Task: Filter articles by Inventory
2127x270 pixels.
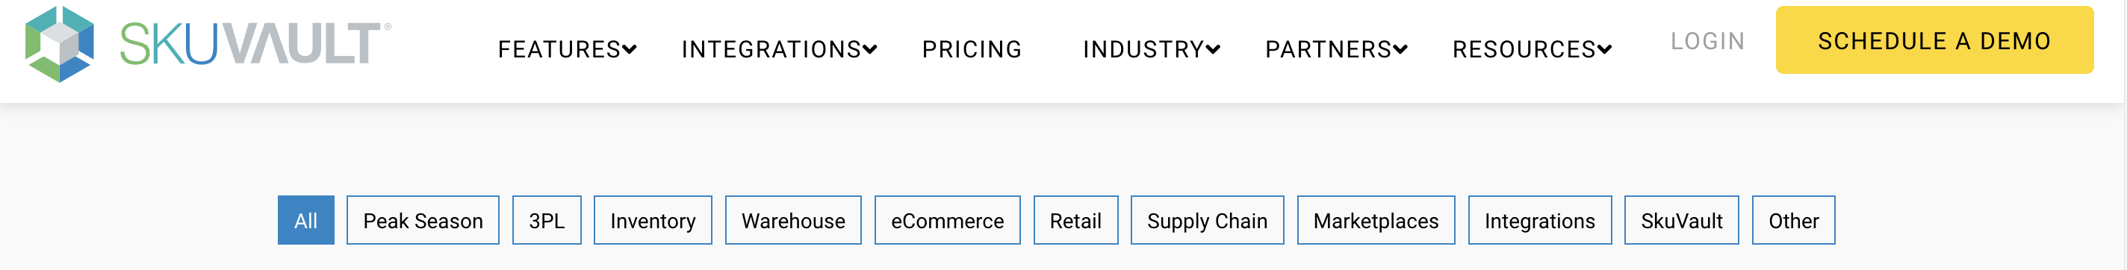Action: pyautogui.click(x=653, y=221)
